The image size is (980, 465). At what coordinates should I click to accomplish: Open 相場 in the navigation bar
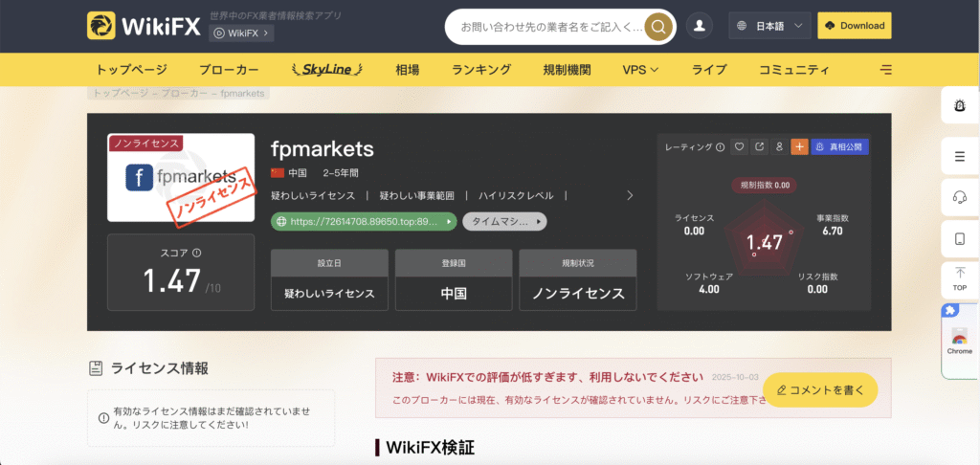point(408,70)
